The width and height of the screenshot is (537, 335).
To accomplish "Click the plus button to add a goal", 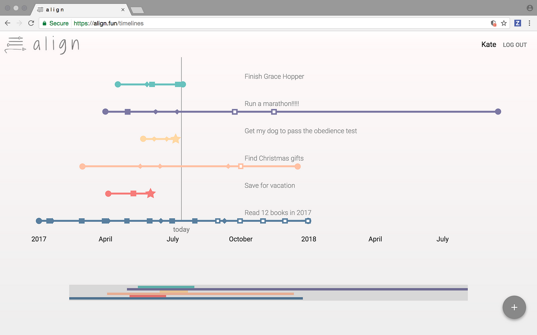I will 514,307.
